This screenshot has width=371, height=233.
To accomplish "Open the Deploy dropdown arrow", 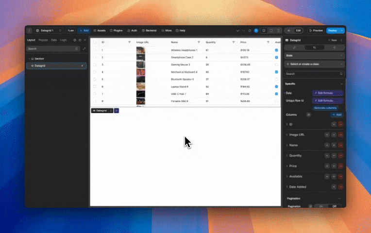I will tap(342, 31).
